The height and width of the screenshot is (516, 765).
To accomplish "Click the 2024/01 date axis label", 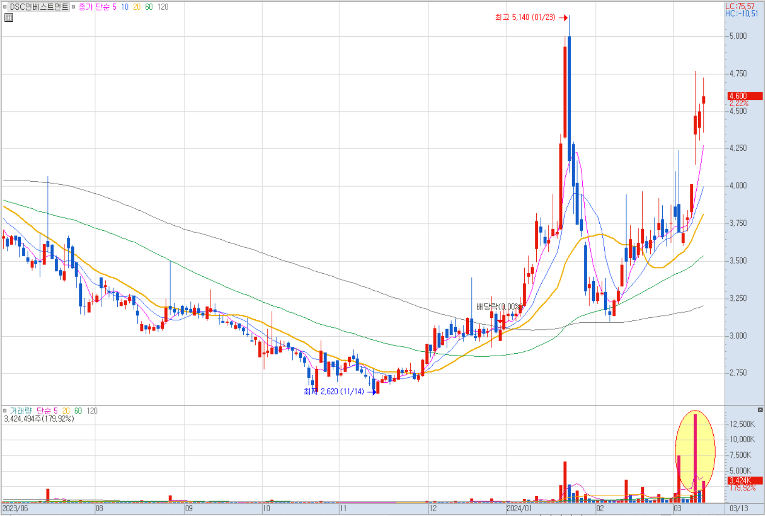I will [519, 509].
